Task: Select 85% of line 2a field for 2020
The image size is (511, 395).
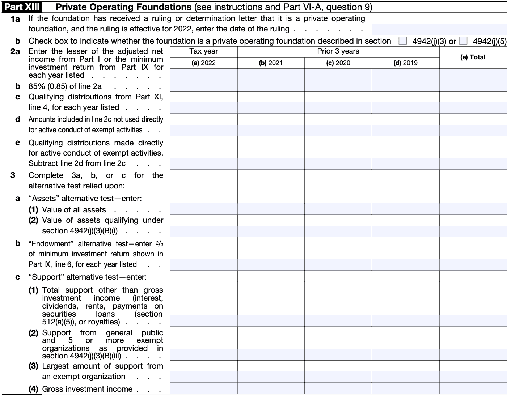Action: coord(338,86)
